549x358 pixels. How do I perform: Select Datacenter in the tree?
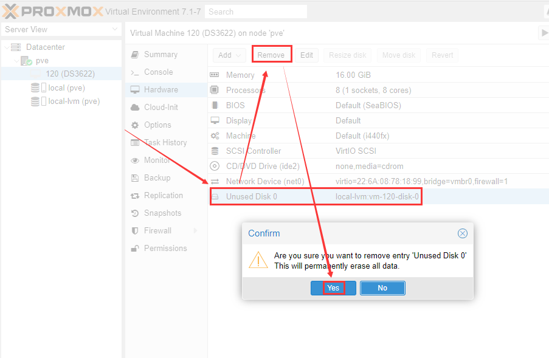46,47
